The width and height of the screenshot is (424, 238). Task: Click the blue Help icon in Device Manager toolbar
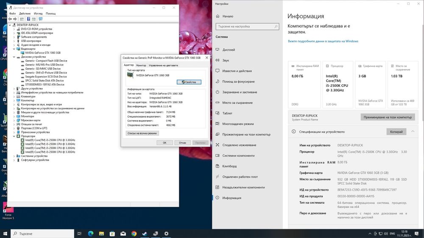(28, 19)
